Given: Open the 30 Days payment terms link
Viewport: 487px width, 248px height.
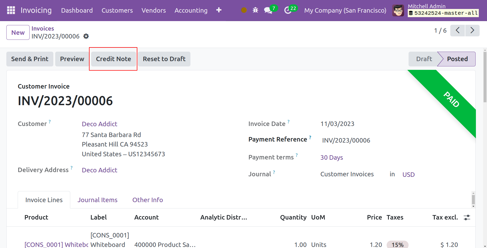Looking at the screenshot, I should (332, 158).
